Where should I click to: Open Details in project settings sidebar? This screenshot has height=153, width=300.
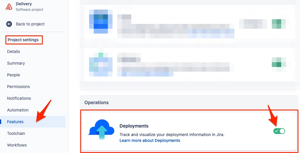(13, 51)
